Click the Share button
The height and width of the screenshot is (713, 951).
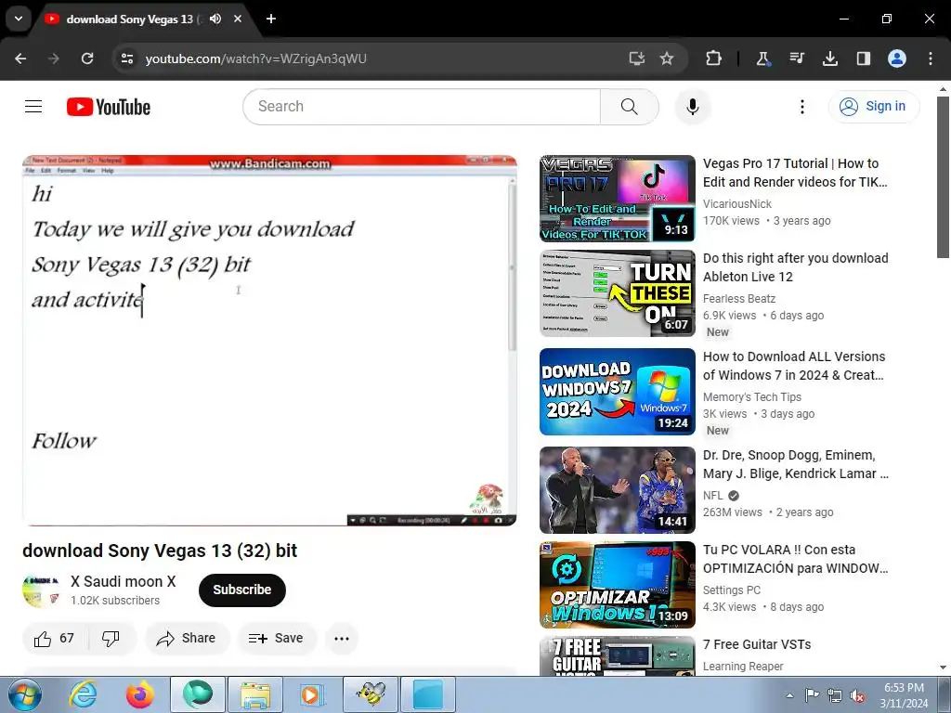pos(188,638)
